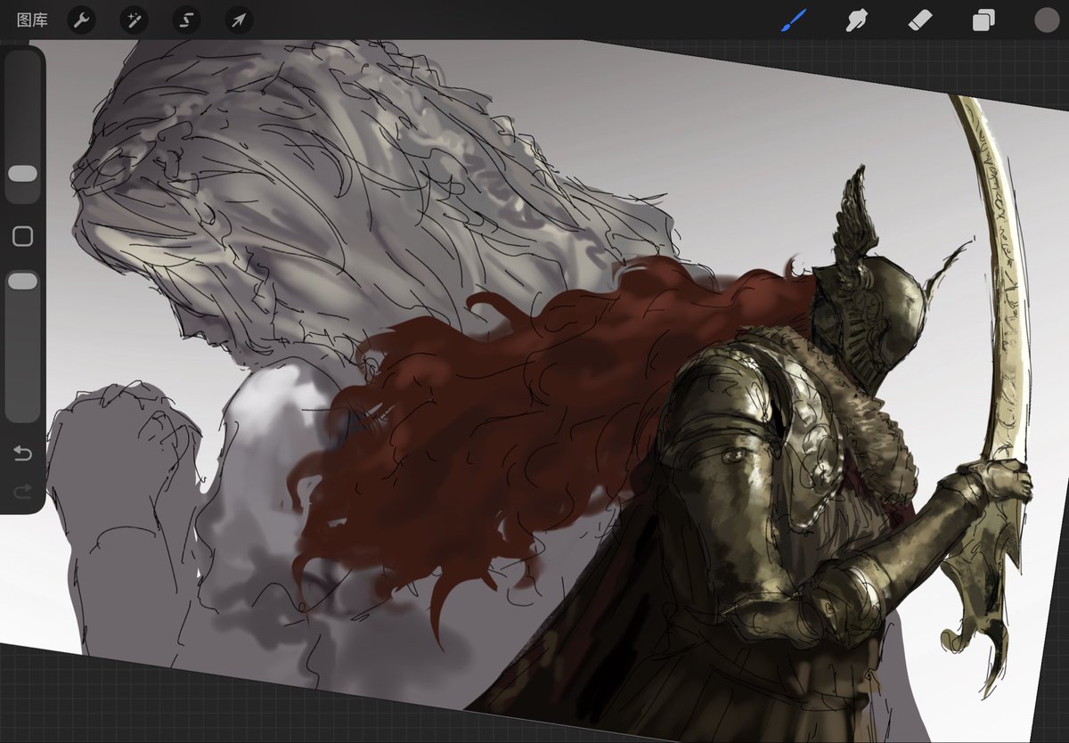This screenshot has height=743, width=1069.
Task: Select the Brush tool
Action: coord(794,20)
